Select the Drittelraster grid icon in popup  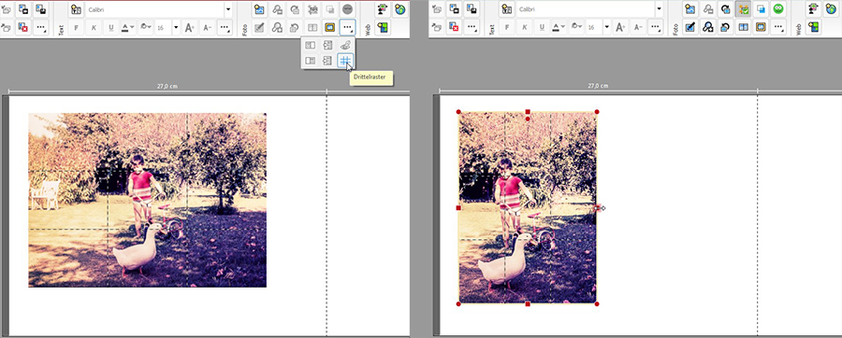pos(345,61)
